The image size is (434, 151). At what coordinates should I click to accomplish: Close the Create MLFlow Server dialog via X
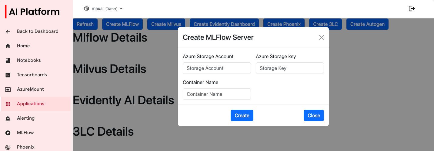point(322,37)
